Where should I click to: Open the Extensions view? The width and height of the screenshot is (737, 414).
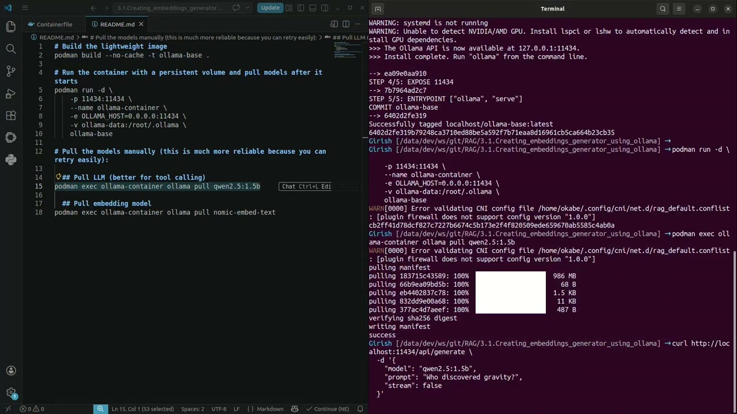(x=11, y=116)
